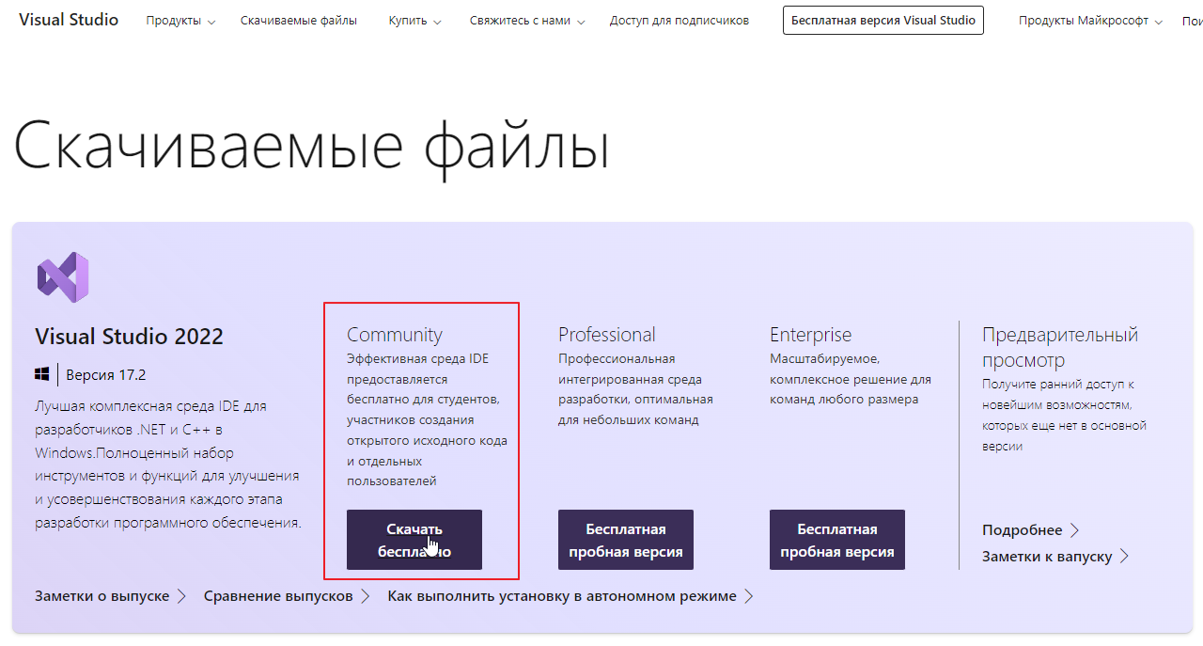The height and width of the screenshot is (646, 1203).
Task: Open the Подробнее link in preview section
Action: tap(1030, 530)
